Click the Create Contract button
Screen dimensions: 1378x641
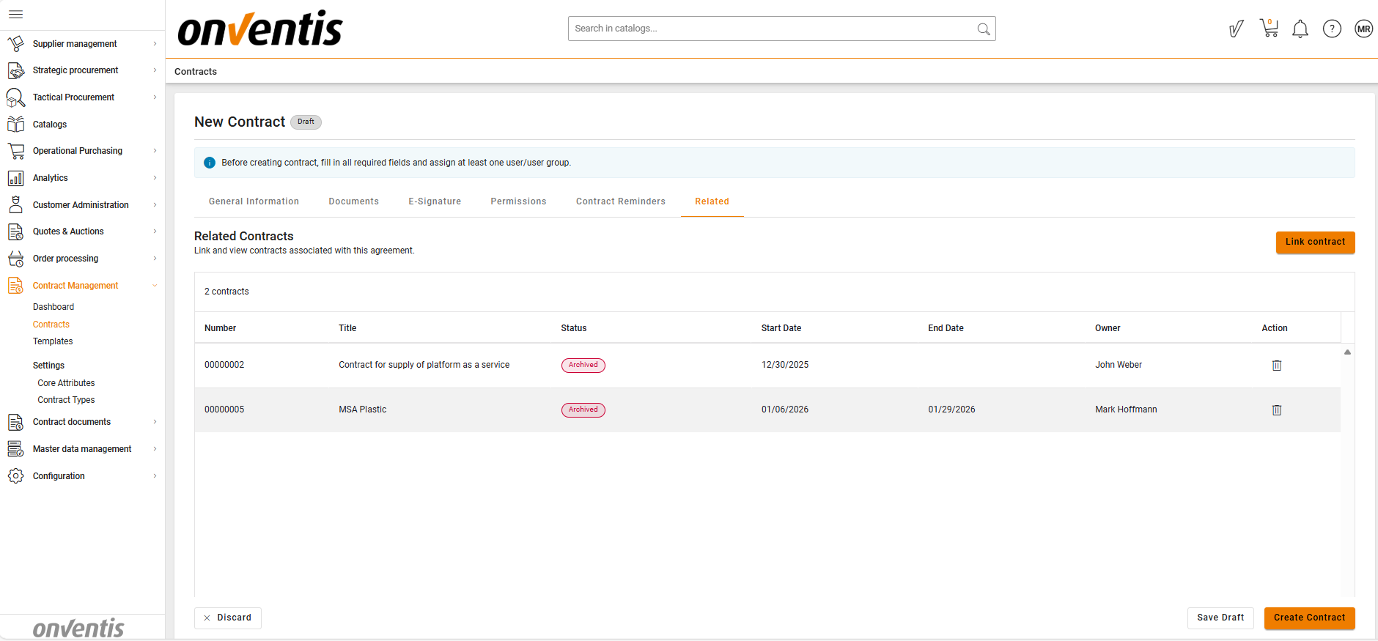click(1309, 618)
